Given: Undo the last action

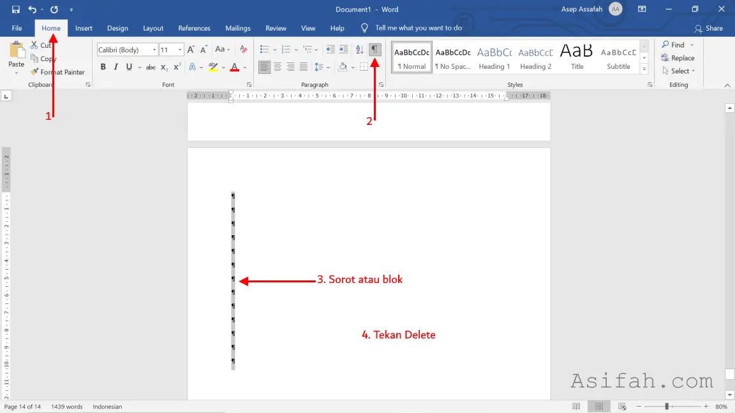Looking at the screenshot, I should click(32, 10).
